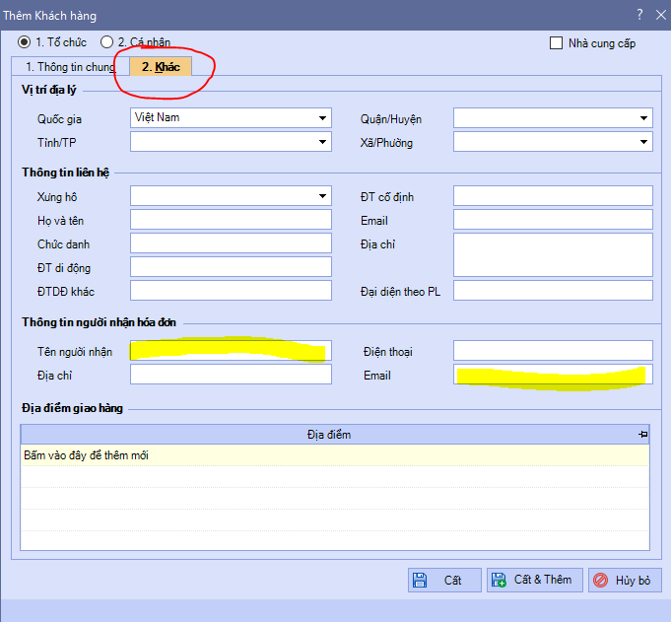Focus the Đại diện theo PL field
The width and height of the screenshot is (671, 622).
553,290
